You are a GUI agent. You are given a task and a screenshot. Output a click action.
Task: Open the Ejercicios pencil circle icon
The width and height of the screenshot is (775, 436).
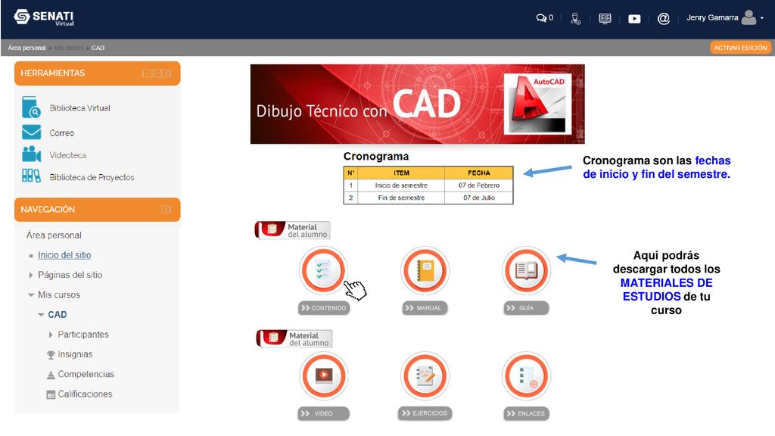point(425,375)
